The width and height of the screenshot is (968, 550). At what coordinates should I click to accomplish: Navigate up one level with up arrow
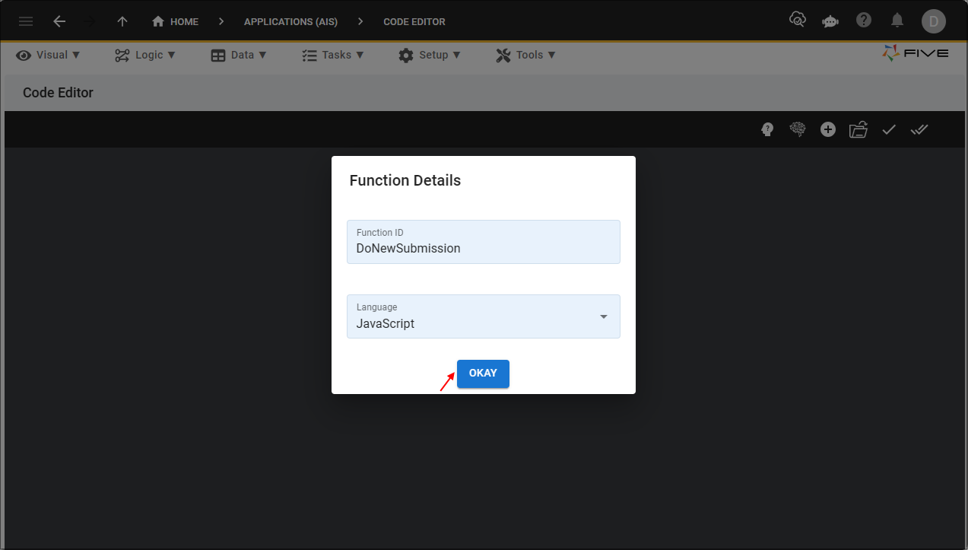(122, 21)
